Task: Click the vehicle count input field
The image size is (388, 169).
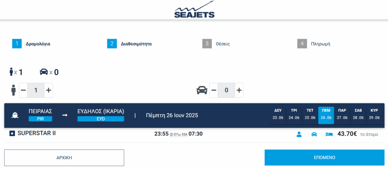Action: tap(226, 90)
